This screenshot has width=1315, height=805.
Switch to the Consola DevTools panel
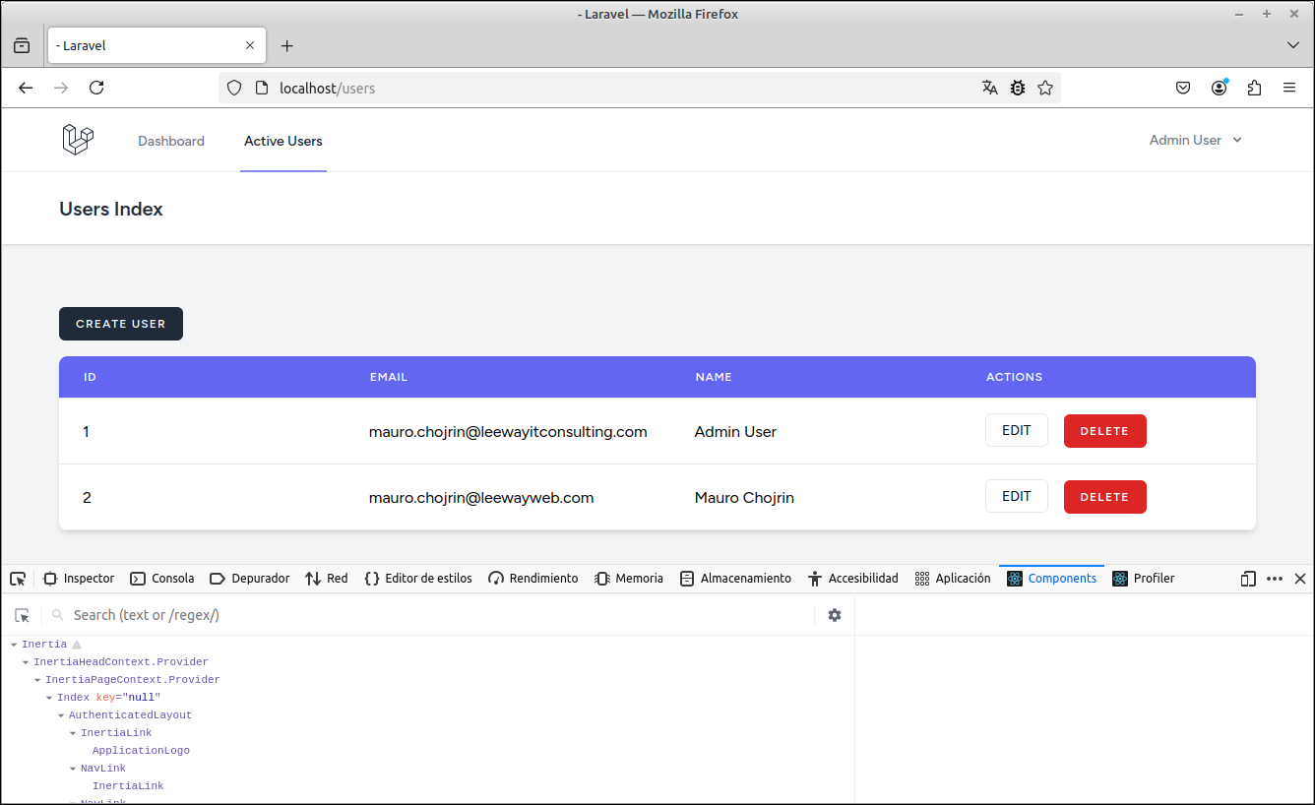pos(161,579)
